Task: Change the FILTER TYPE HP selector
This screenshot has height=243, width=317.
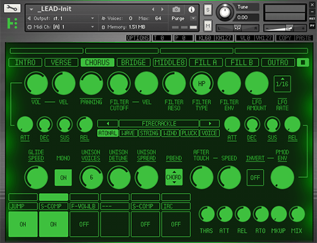Action: 202,83
